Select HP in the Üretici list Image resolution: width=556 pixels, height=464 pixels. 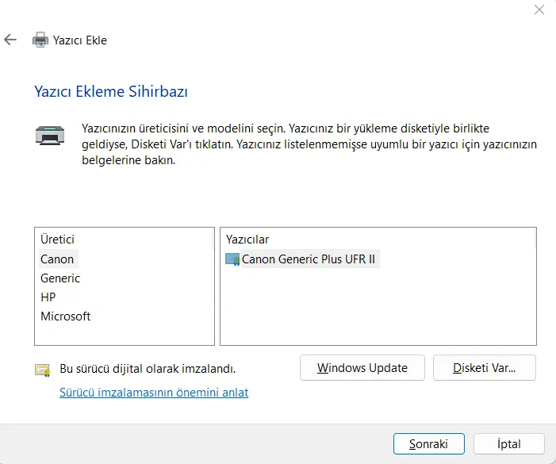pos(48,297)
